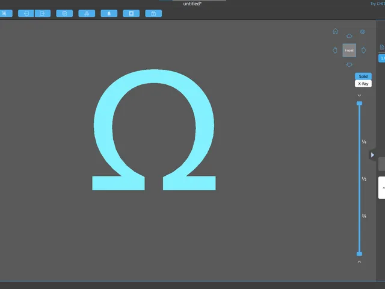Image resolution: width=385 pixels, height=289 pixels.
Task: Open the Try CHITUBOX link
Action: [378, 4]
